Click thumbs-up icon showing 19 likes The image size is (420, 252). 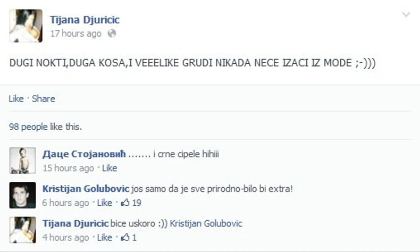[x=125, y=203]
